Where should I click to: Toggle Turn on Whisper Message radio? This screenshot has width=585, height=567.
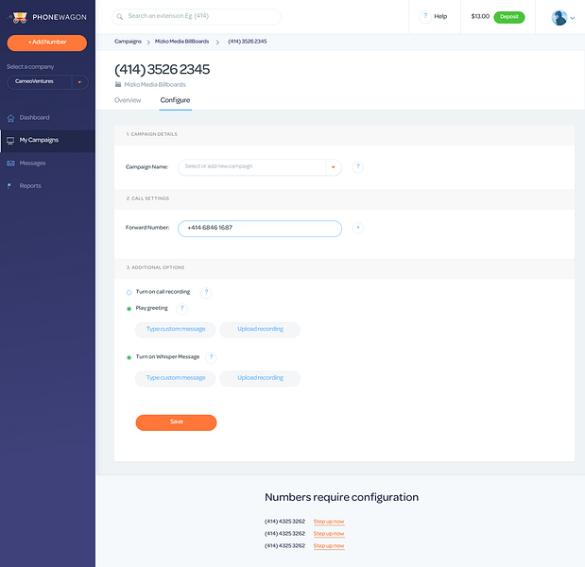coord(129,357)
